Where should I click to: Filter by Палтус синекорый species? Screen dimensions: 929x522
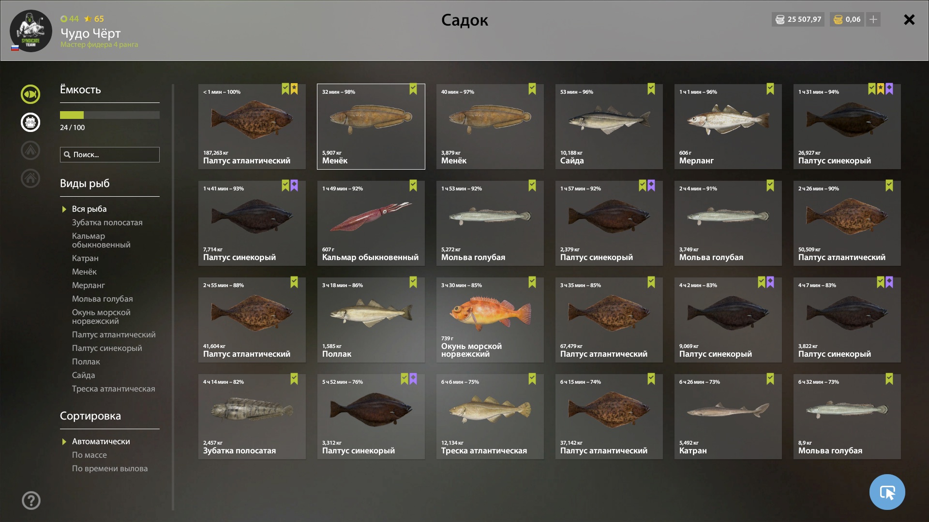107,348
